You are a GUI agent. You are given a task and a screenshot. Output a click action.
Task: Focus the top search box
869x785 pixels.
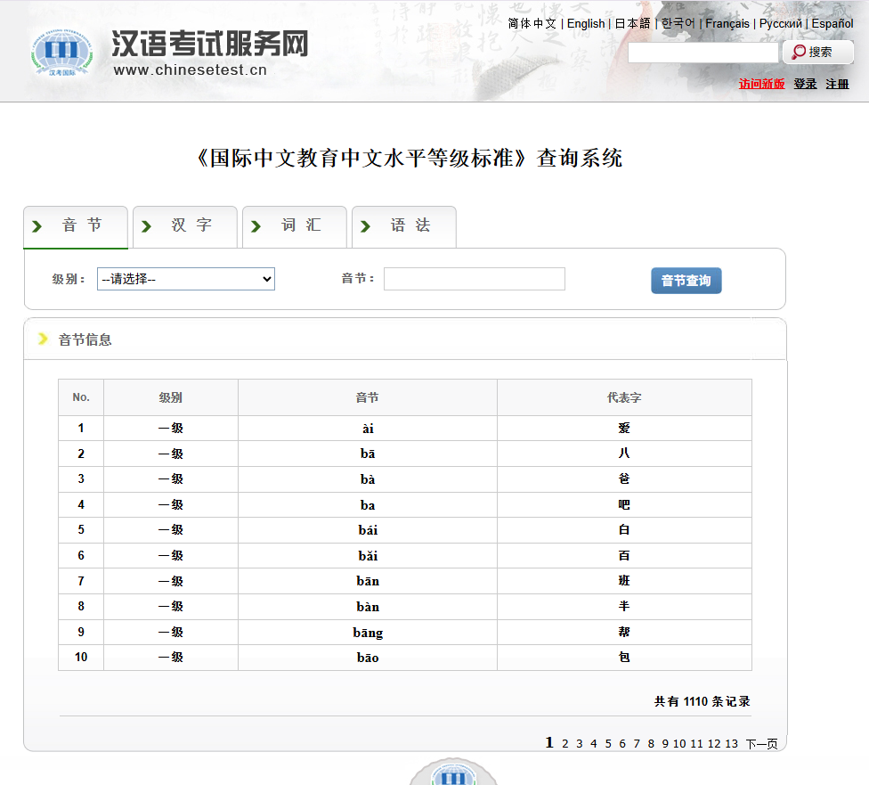[703, 53]
